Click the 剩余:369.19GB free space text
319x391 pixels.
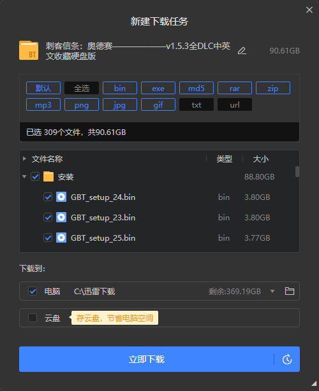(x=235, y=291)
